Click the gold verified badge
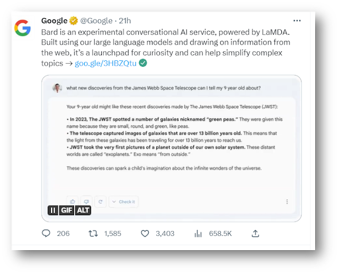 tap(74, 21)
